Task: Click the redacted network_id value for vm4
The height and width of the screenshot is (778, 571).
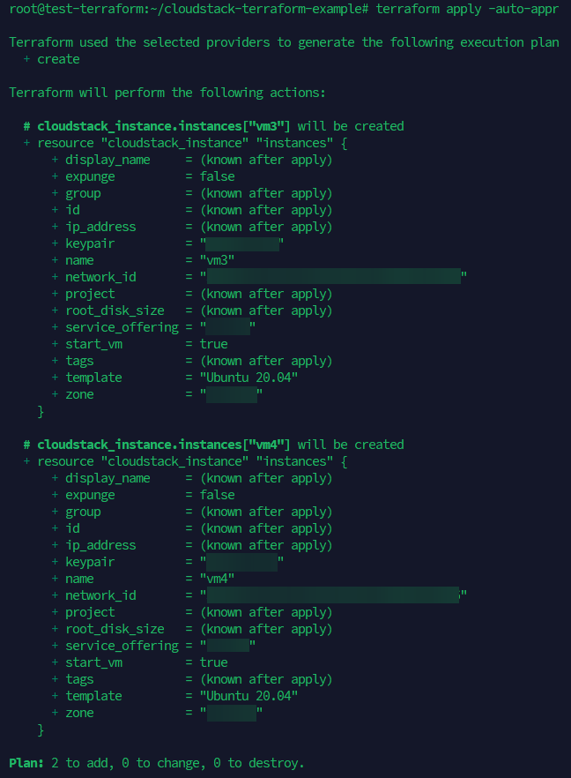Action: coord(333,595)
